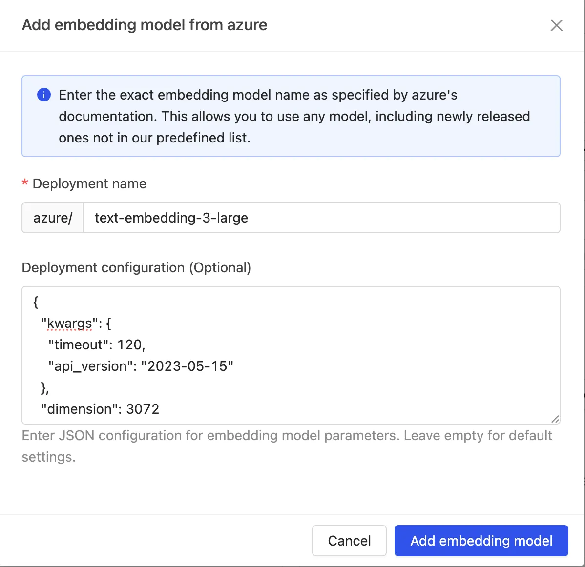Click the Add embedding model button
Screen dimensions: 585x567
pos(481,541)
